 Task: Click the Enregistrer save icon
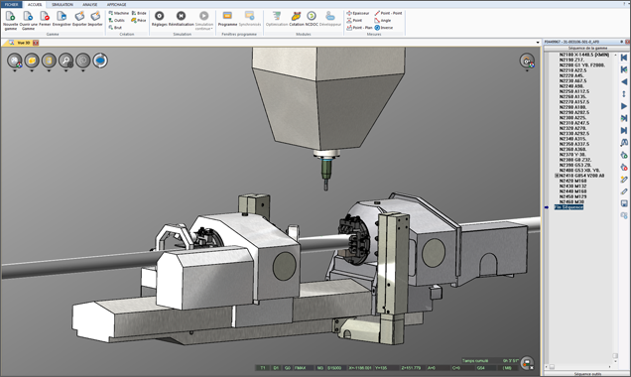[62, 19]
